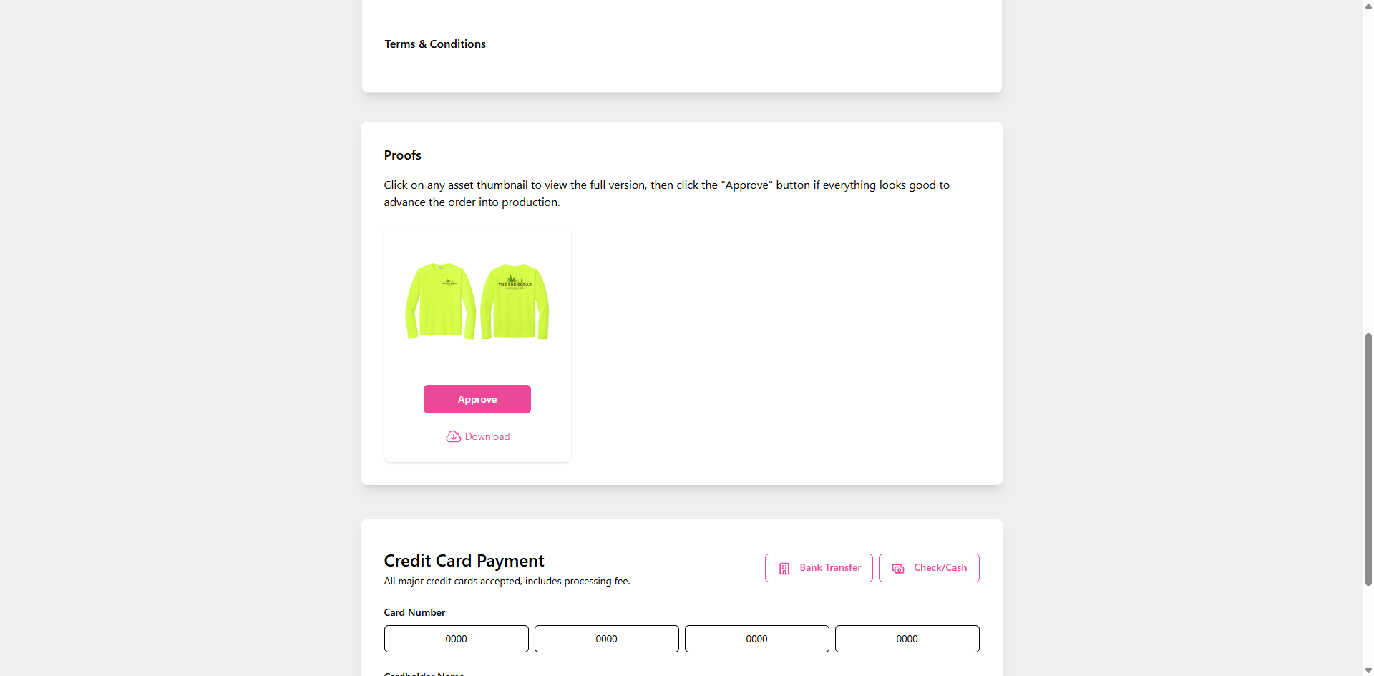Focus the first card number field
Image resolution: width=1374 pixels, height=676 pixels.
pyautogui.click(x=457, y=639)
